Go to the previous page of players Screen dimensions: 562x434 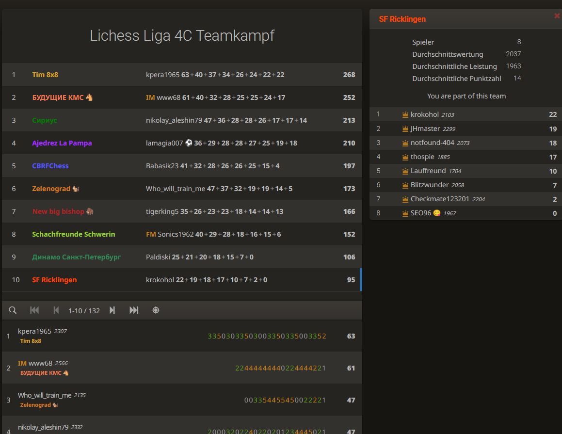pyautogui.click(x=56, y=310)
